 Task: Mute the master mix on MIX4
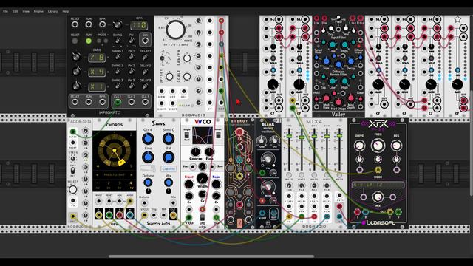tap(339, 174)
